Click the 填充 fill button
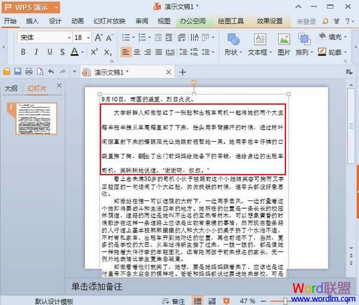Screen dimensions: 359x305 (333, 36)
